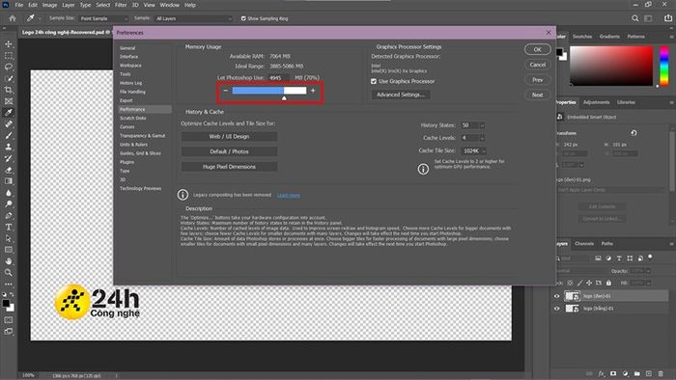The image size is (676, 380).
Task: Click the memory usage slider bar
Action: tap(269, 91)
